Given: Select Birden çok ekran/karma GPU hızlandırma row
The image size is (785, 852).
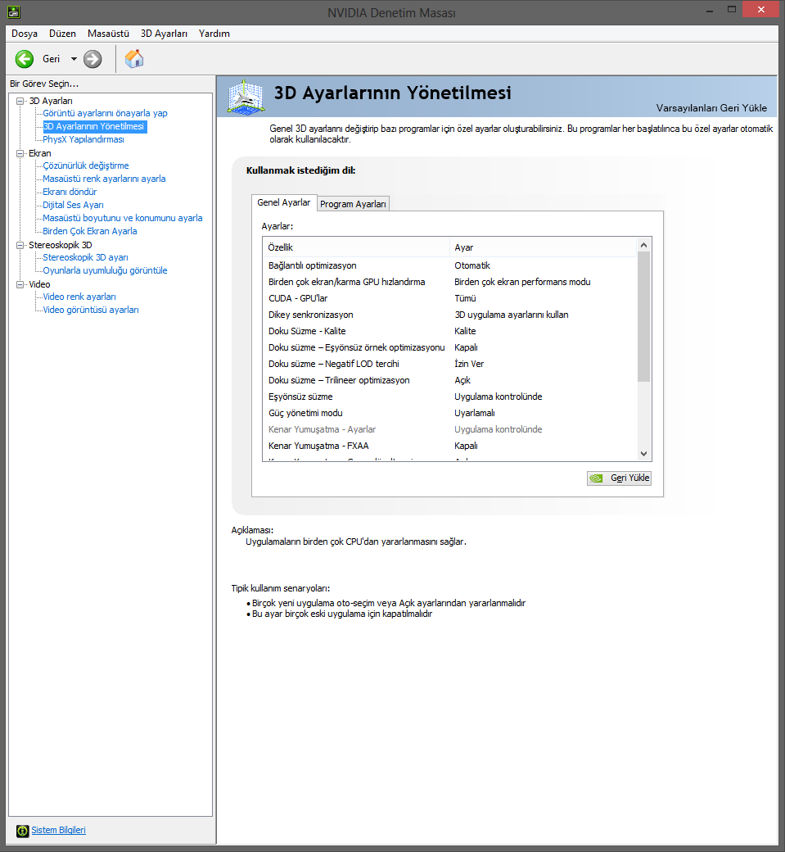Looking at the screenshot, I should [x=449, y=282].
